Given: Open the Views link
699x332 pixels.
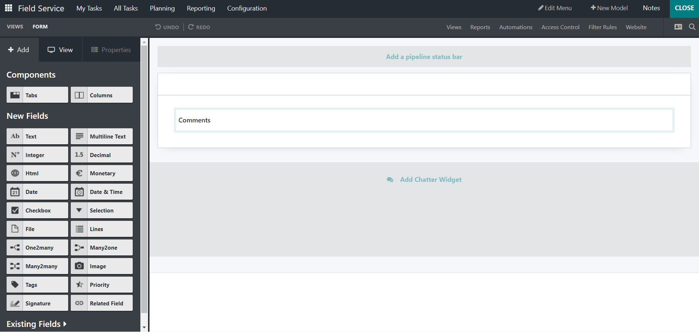Looking at the screenshot, I should point(454,27).
